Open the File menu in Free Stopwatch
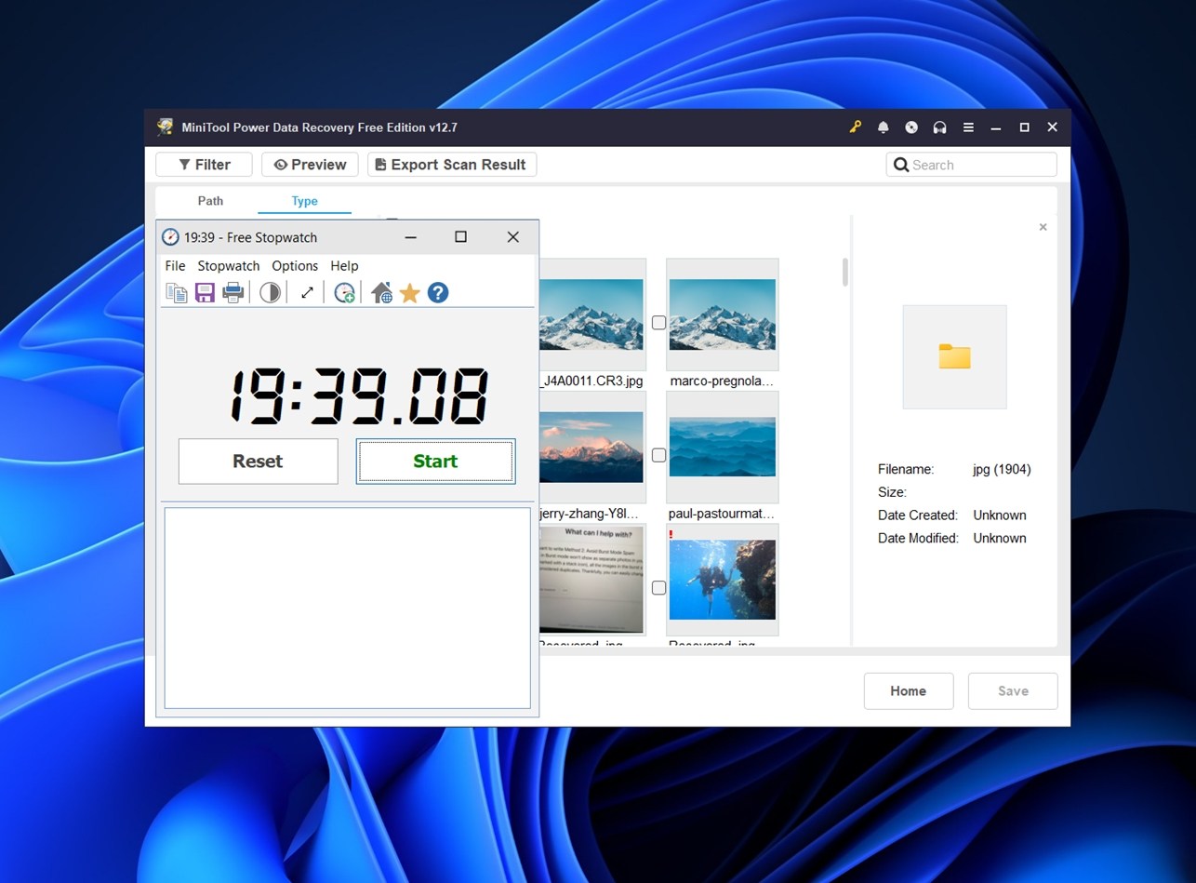 [x=174, y=266]
